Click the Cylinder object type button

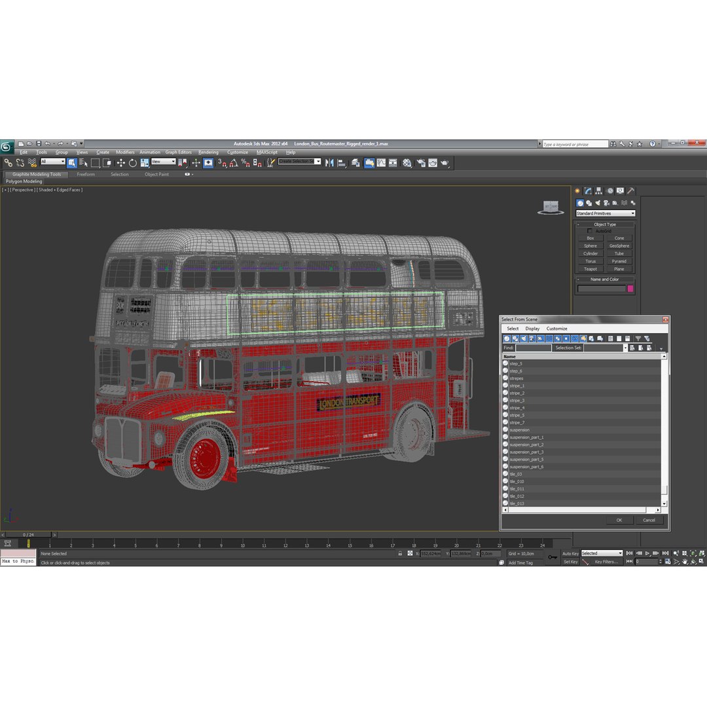(590, 253)
